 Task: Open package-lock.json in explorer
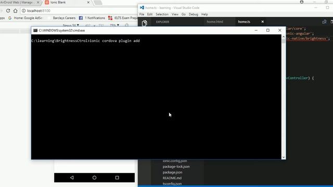point(176,167)
